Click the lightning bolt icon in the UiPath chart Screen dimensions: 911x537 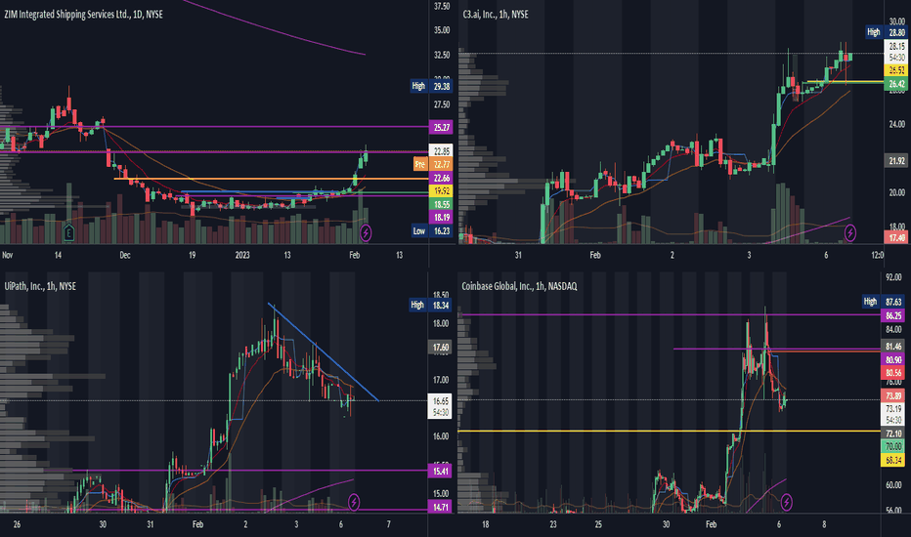click(x=353, y=502)
